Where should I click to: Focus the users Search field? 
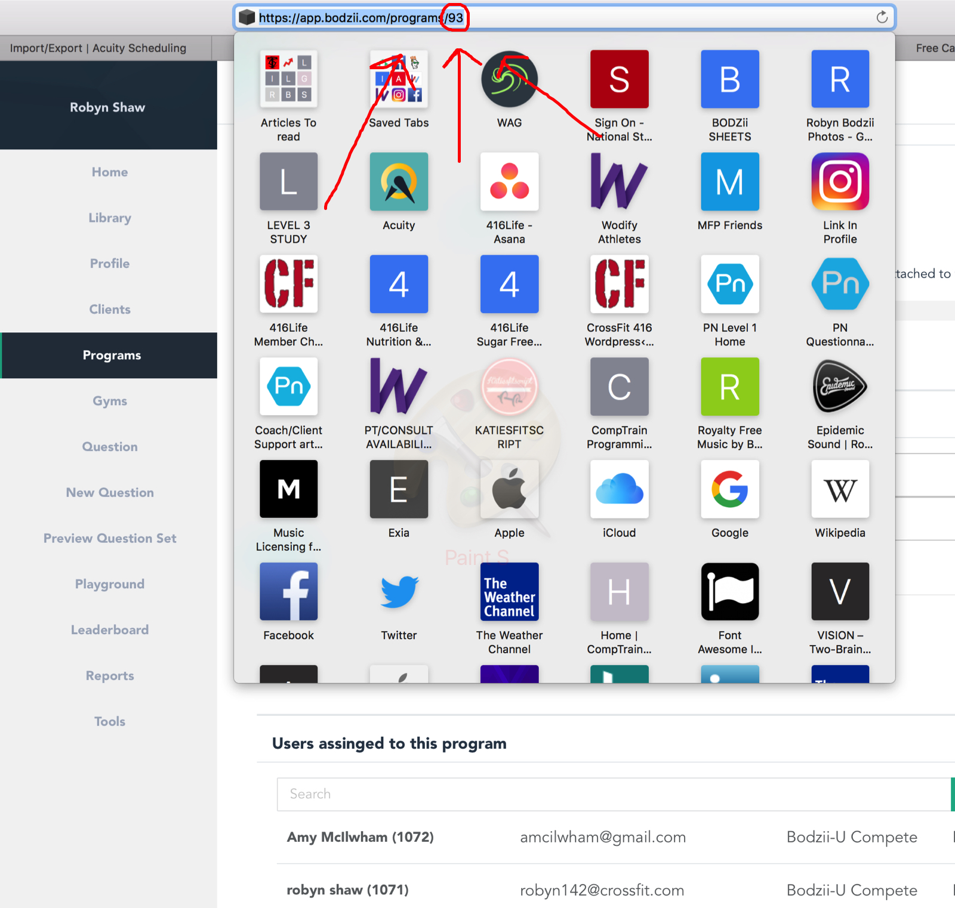[x=615, y=794]
